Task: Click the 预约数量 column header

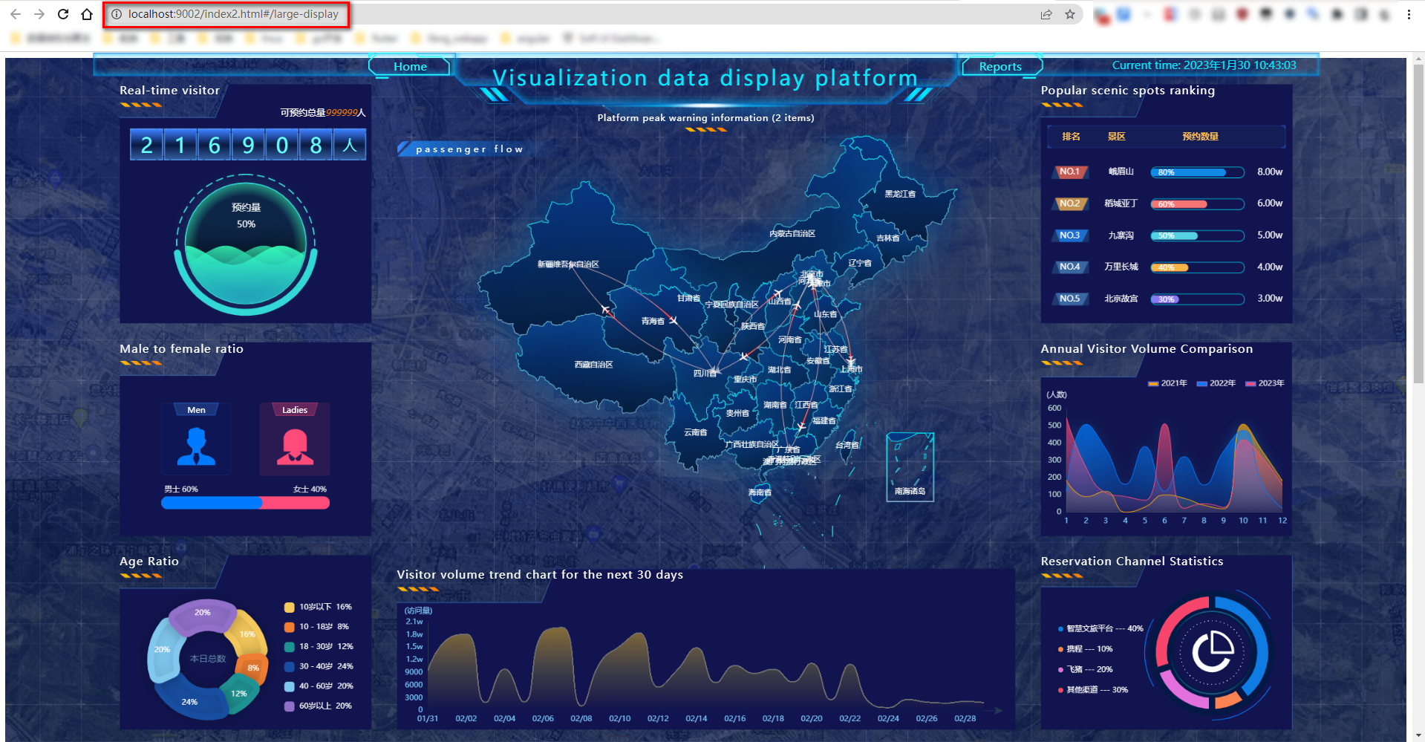Action: (x=1200, y=137)
